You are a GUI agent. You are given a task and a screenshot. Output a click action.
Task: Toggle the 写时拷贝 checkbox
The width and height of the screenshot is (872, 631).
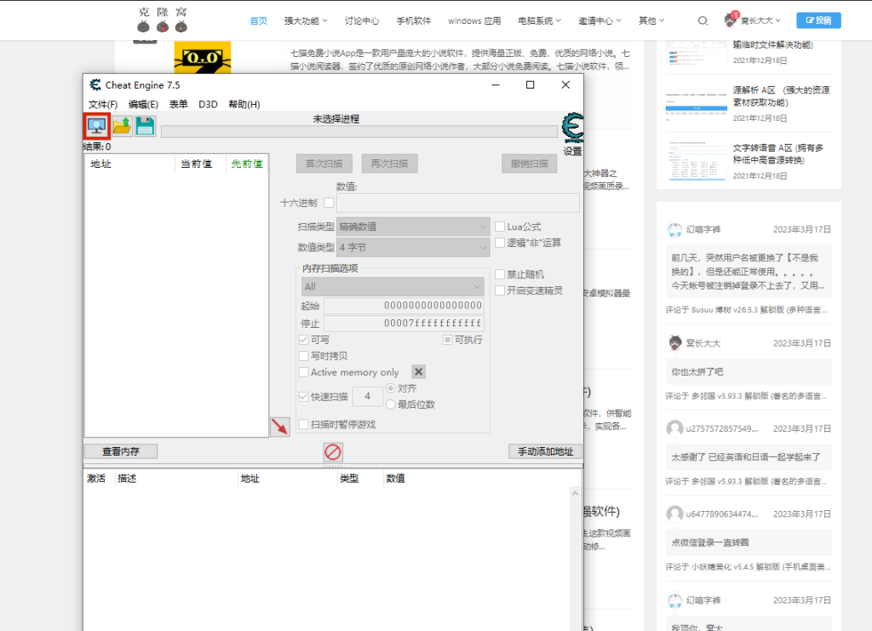click(x=304, y=356)
